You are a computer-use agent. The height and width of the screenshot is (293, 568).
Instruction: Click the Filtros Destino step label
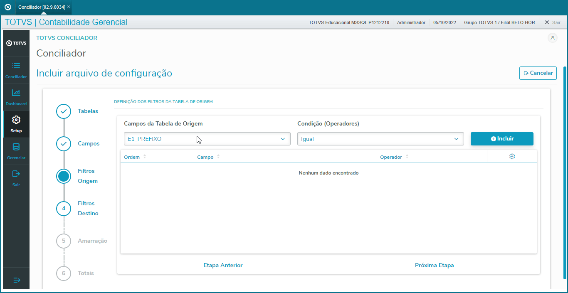tap(88, 208)
